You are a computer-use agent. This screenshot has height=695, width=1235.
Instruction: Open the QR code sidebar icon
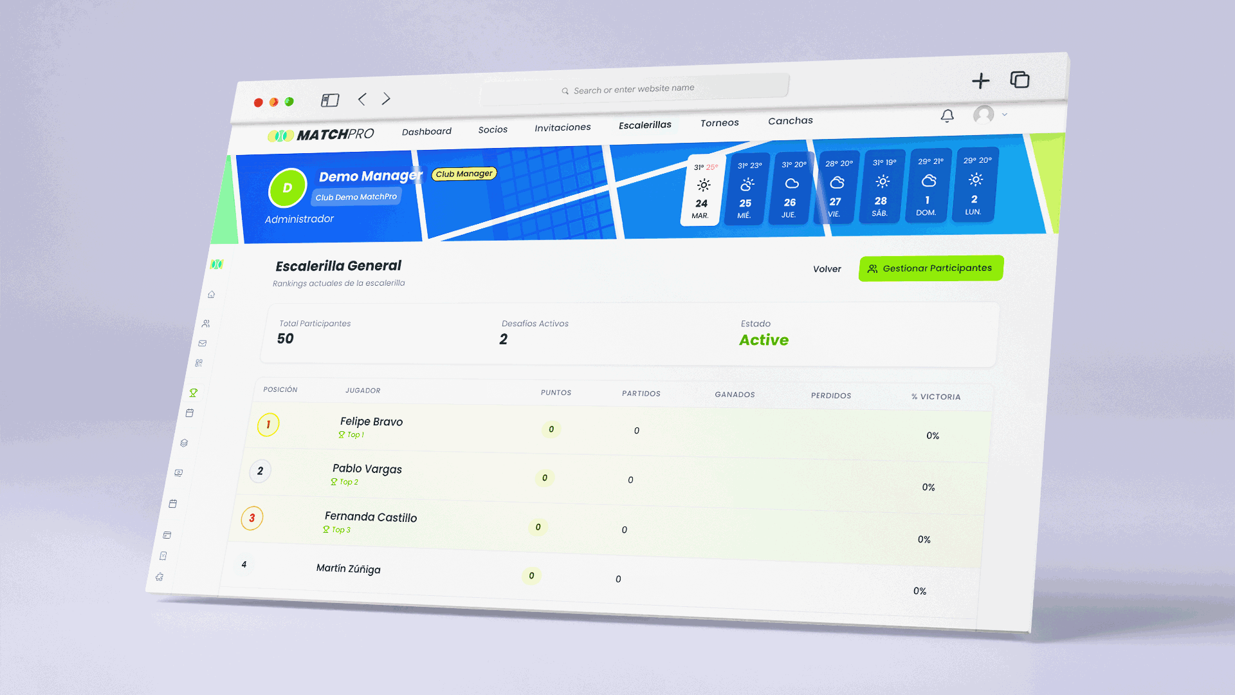coord(199,363)
